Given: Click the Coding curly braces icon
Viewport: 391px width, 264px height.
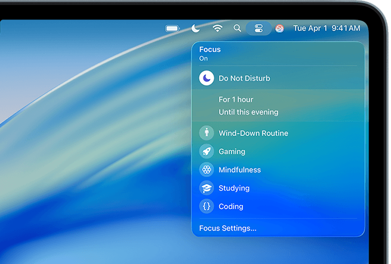Looking at the screenshot, I should click(206, 206).
